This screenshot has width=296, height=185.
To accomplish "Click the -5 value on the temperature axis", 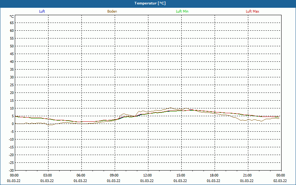I will click(12, 132).
